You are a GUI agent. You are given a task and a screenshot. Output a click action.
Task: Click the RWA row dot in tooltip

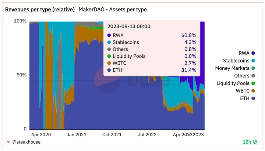(109, 35)
